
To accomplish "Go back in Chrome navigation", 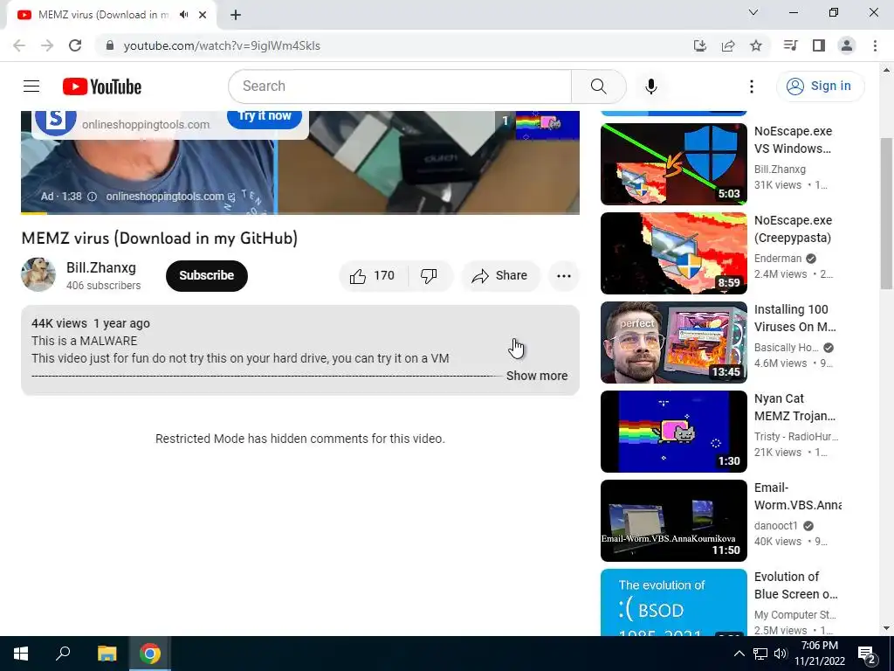I will (19, 45).
